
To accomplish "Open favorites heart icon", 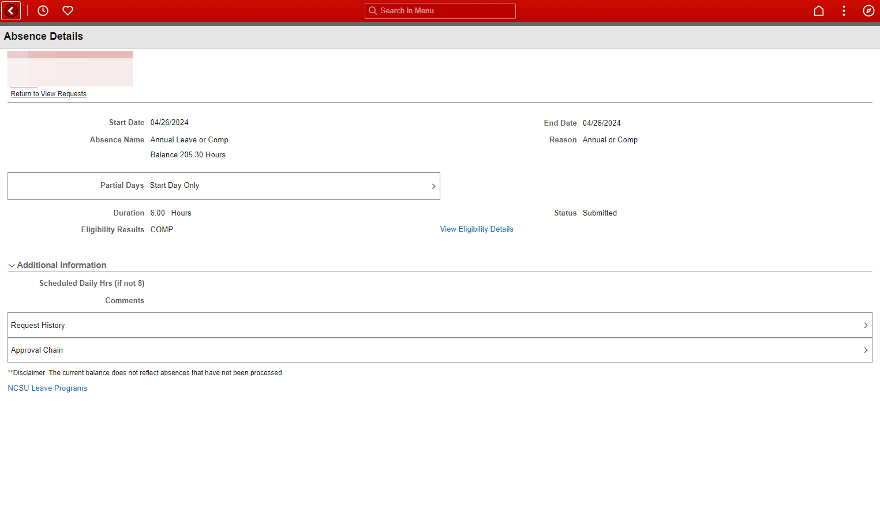I will coord(68,10).
